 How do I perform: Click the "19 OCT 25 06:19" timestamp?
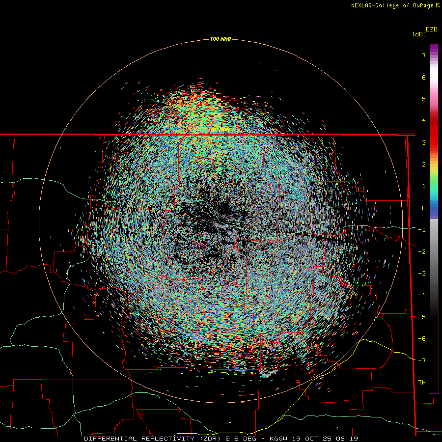tap(325, 439)
